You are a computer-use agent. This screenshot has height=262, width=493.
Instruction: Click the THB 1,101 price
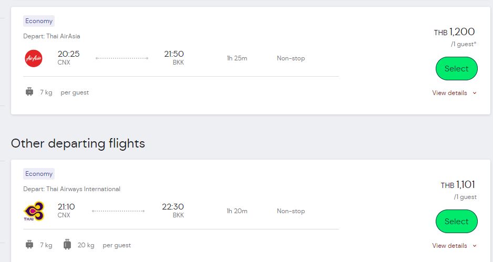pyautogui.click(x=458, y=185)
